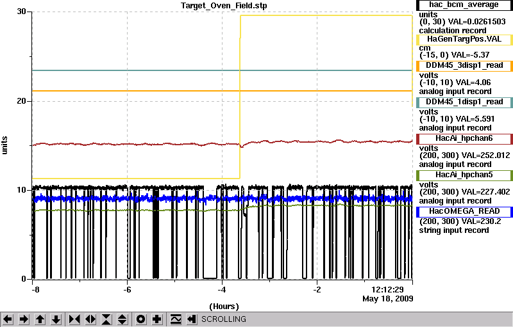The image size is (513, 327).
Task: Click the vertical 'units' y-axis label
Action: 4,145
